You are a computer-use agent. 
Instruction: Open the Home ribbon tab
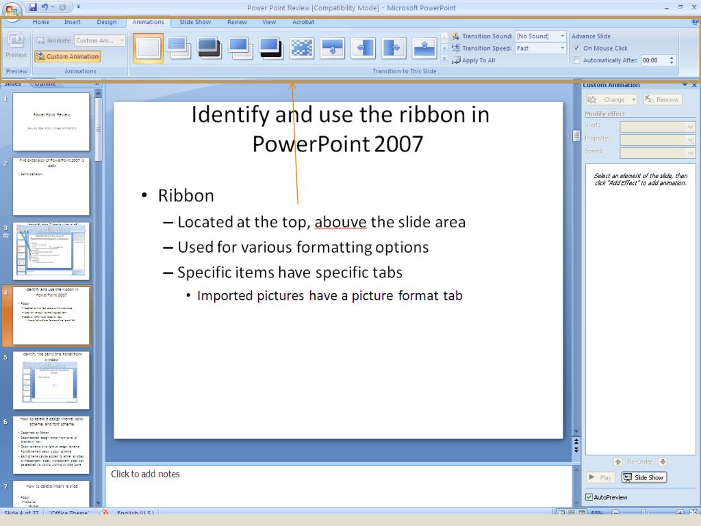click(41, 22)
